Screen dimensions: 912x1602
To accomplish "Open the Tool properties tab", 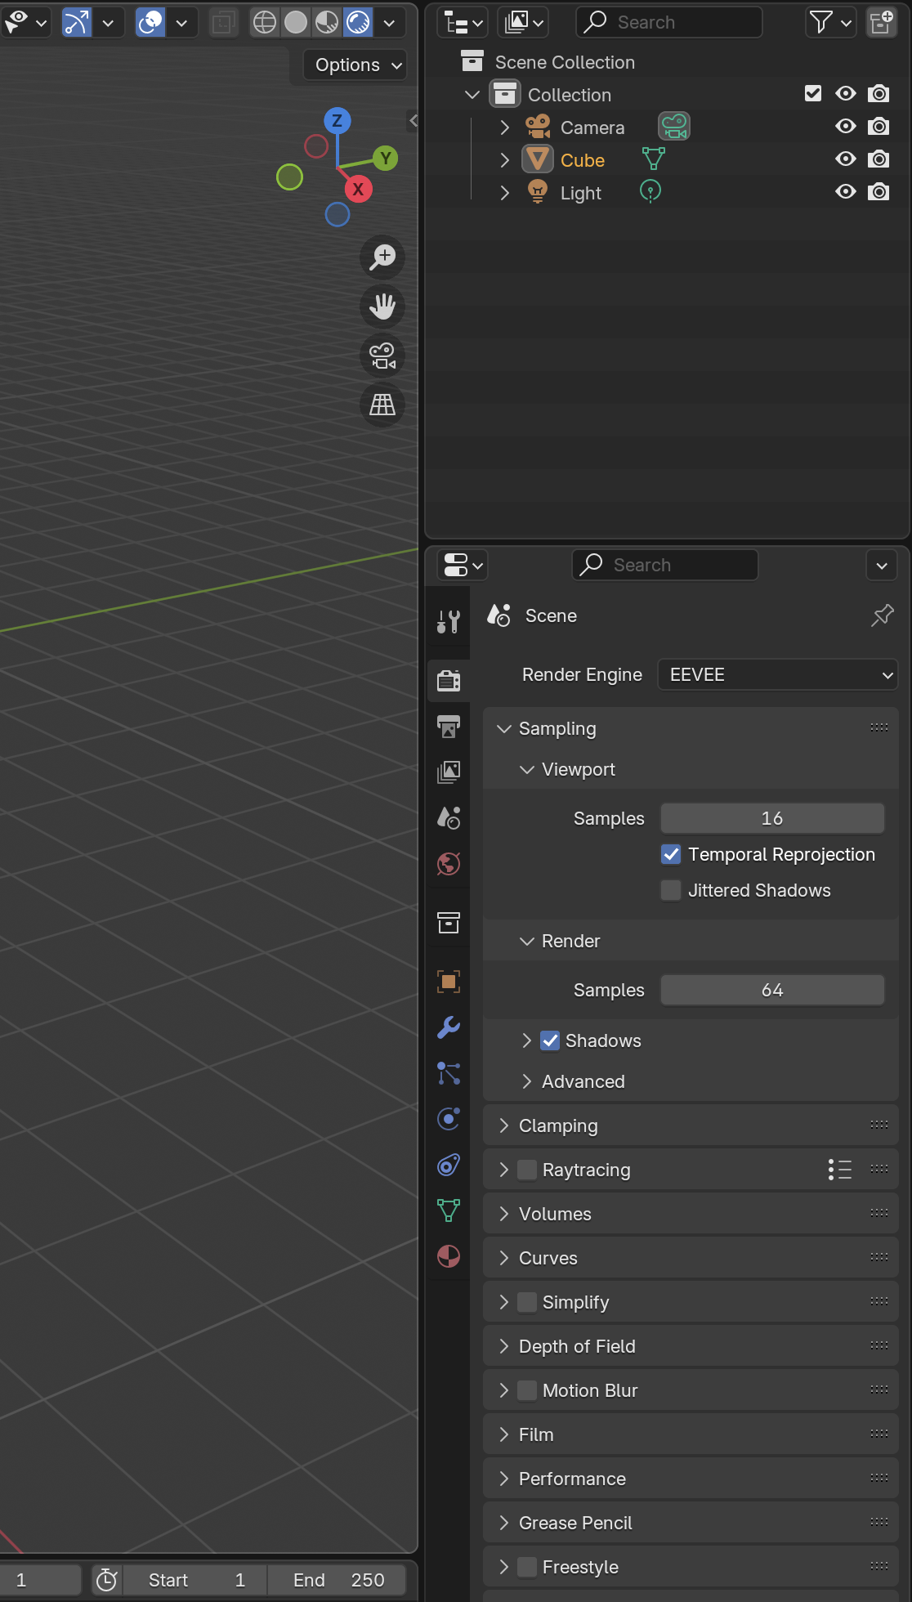I will coord(449,622).
